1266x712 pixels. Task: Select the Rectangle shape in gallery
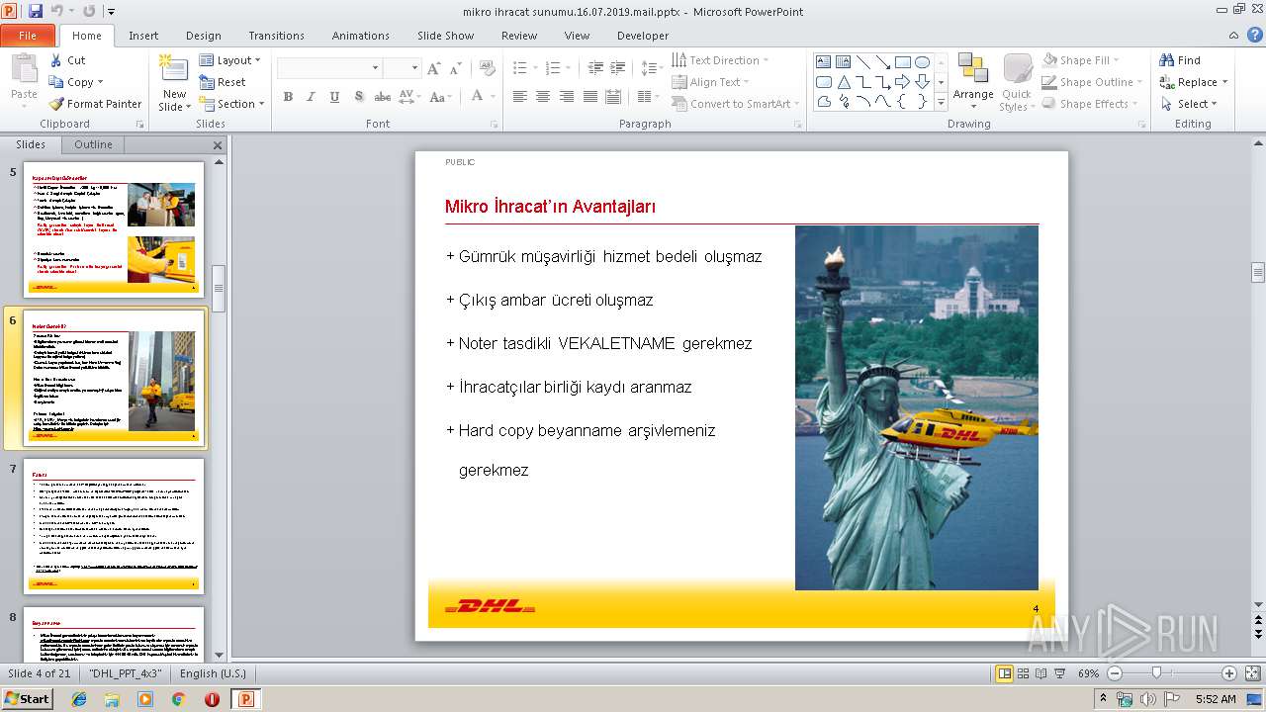coord(902,62)
